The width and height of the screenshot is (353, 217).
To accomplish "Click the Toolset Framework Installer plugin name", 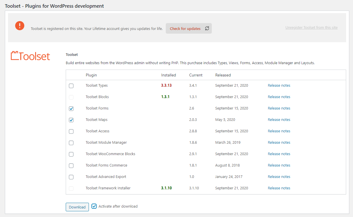I will coord(108,188).
